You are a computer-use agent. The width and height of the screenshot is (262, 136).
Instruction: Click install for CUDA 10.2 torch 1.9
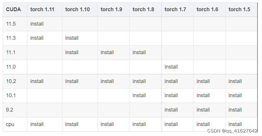pyautogui.click(x=107, y=81)
